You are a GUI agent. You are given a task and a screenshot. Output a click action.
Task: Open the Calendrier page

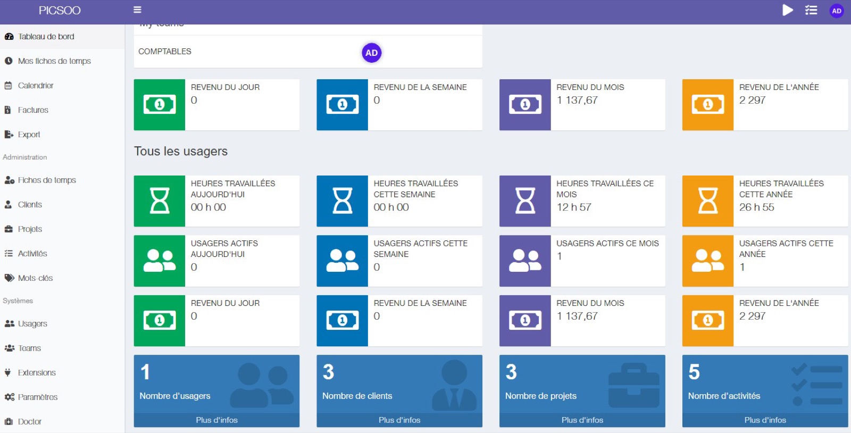point(62,86)
